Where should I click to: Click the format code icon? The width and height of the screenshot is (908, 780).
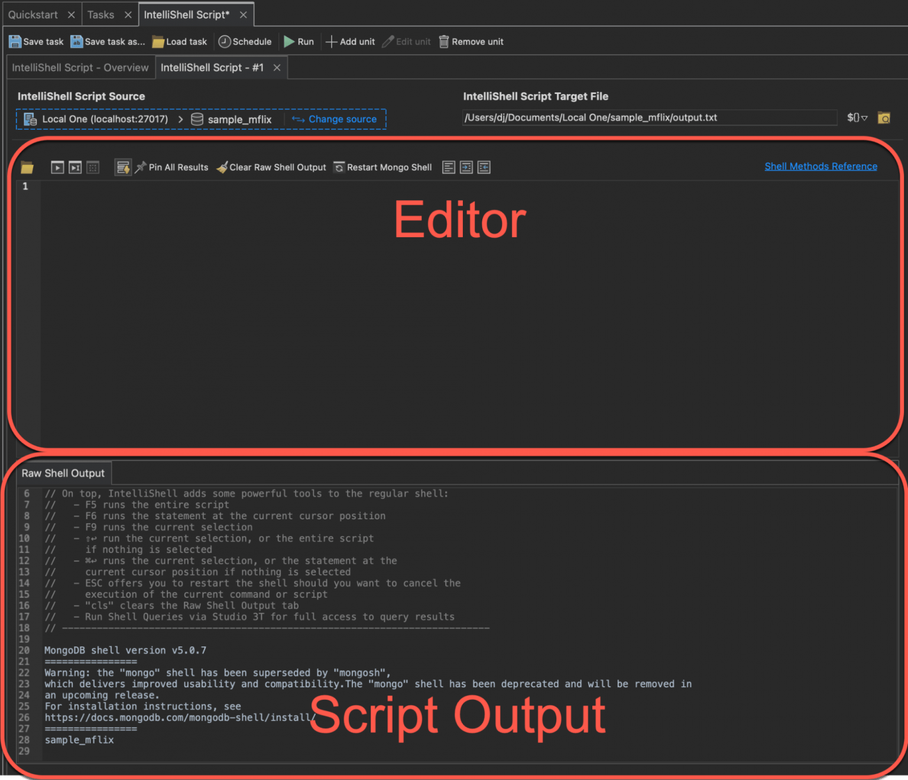(x=449, y=168)
